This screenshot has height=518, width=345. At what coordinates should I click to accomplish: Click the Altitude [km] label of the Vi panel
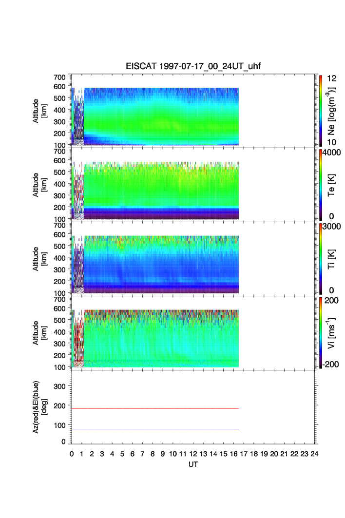point(39,333)
